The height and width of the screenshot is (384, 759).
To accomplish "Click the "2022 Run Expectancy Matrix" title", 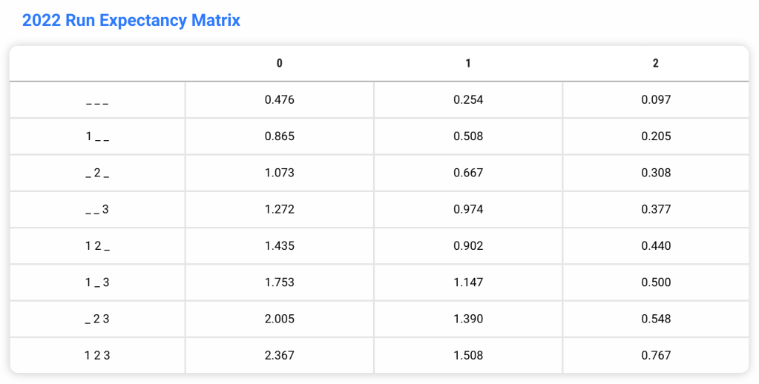I will tap(131, 20).
